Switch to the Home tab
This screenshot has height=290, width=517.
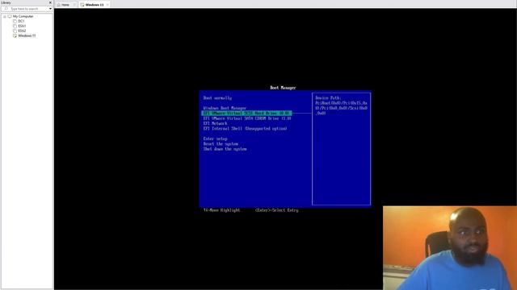pos(65,5)
